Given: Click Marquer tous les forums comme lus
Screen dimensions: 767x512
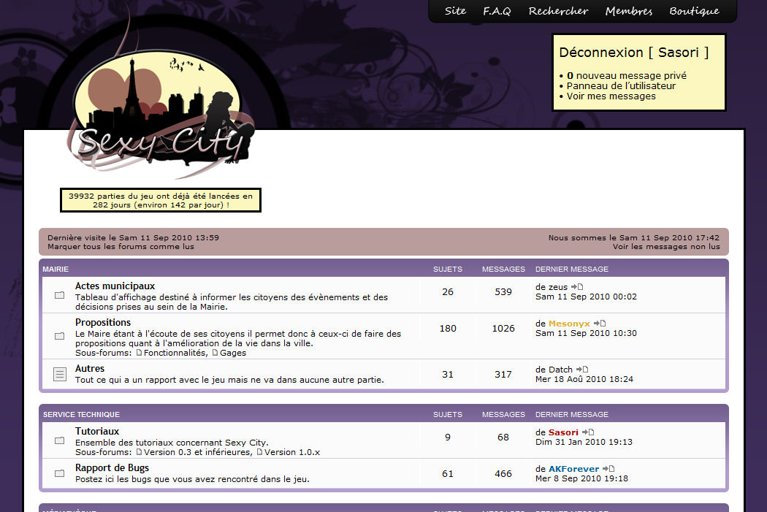Looking at the screenshot, I should click(121, 247).
